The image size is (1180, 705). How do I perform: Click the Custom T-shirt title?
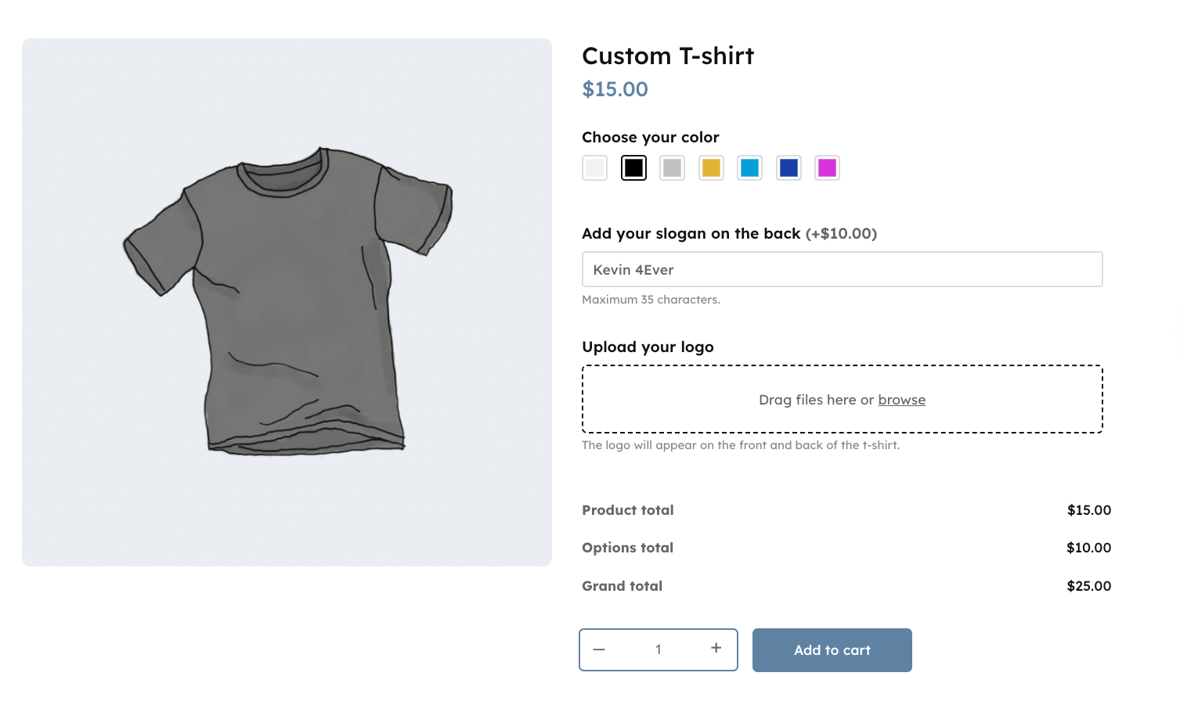(x=667, y=56)
